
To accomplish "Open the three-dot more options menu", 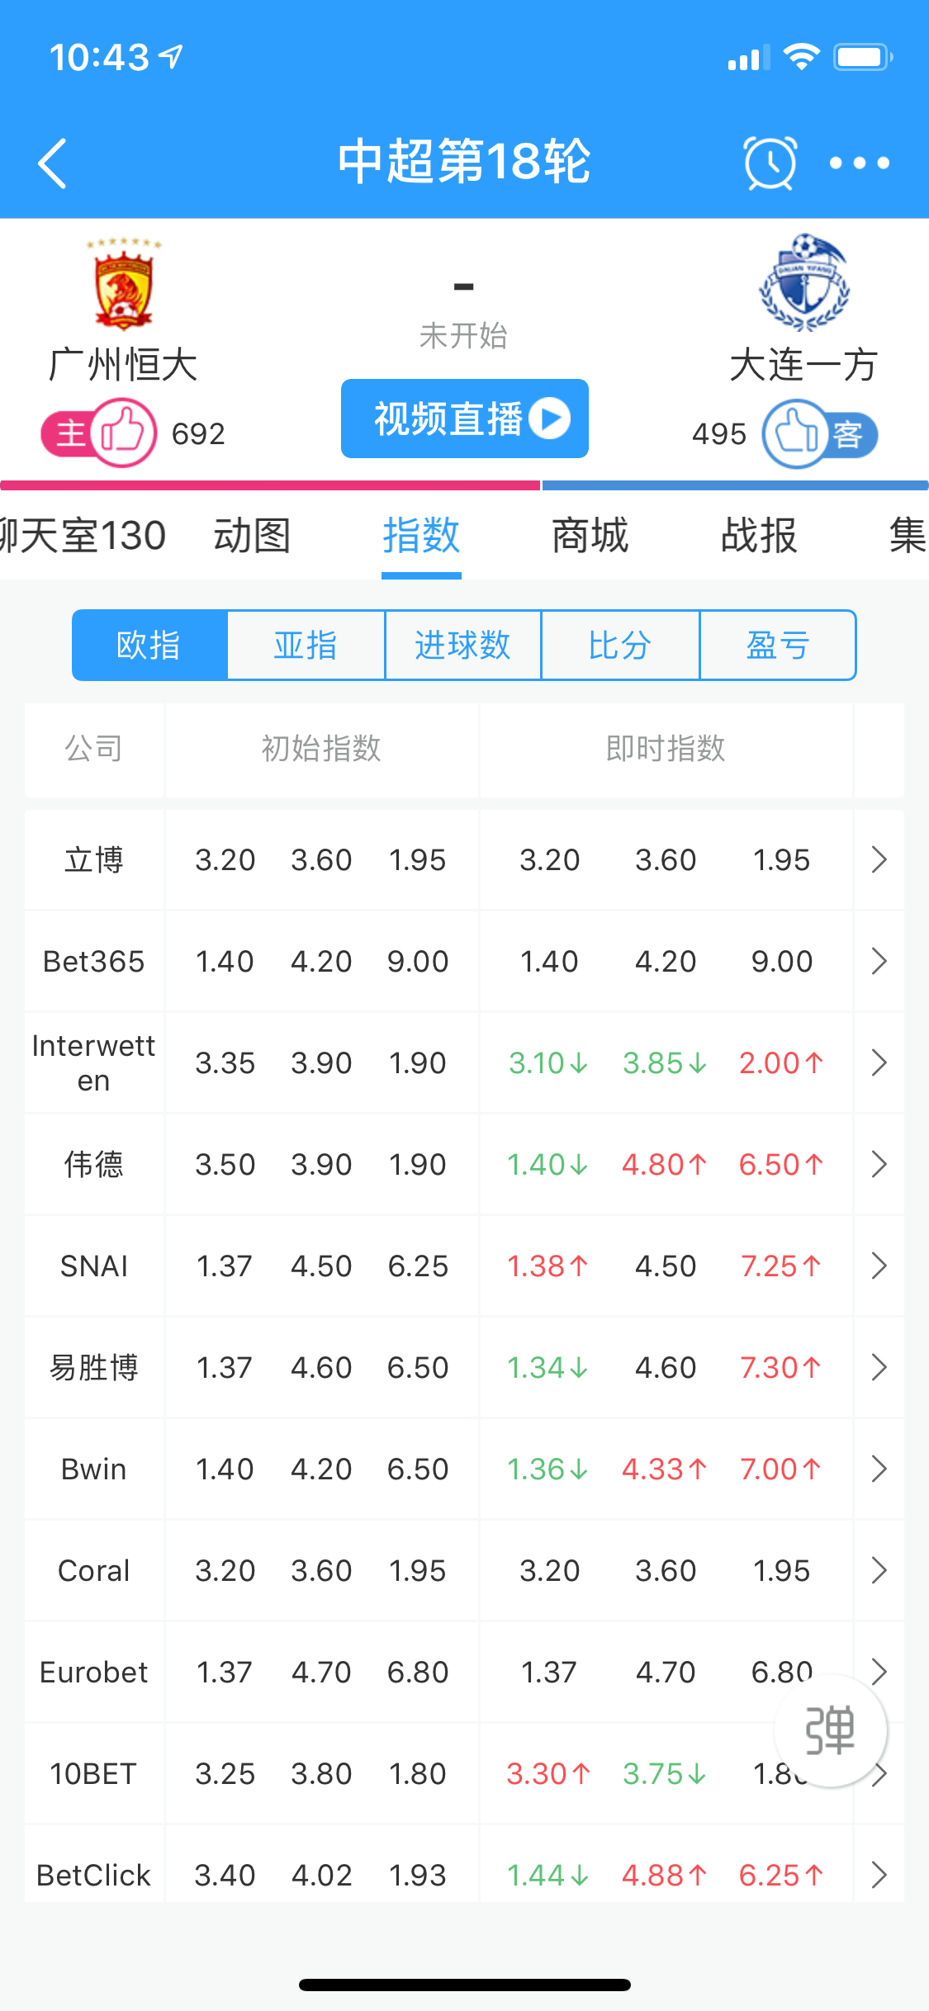I will [860, 163].
